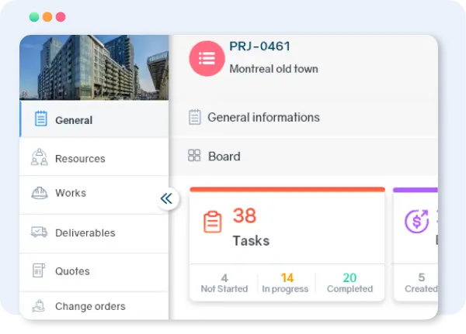This screenshot has height=334, width=466.
Task: Open the PRJ-0461 project title link
Action: [x=259, y=46]
